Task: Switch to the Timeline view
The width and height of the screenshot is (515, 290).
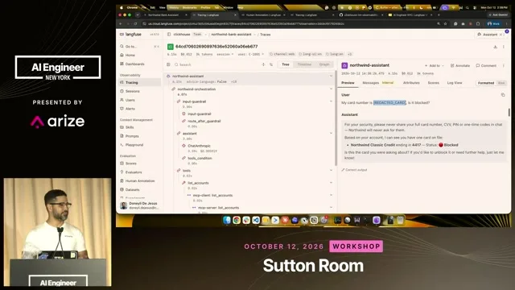Action: pos(304,64)
